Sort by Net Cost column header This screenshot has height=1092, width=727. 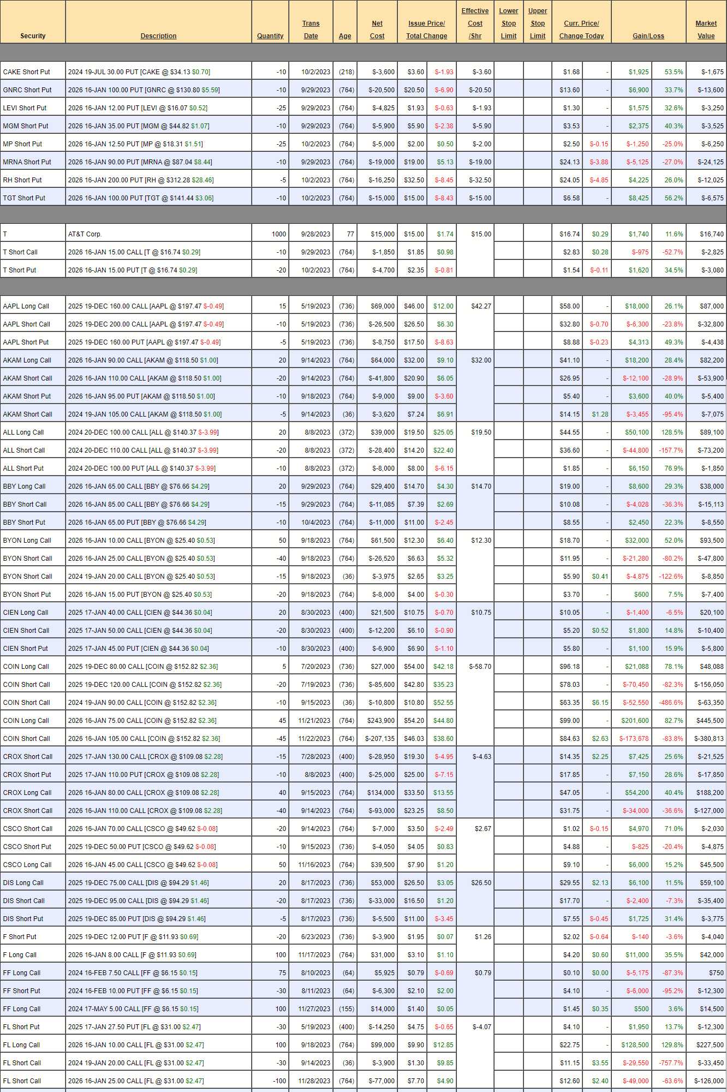click(377, 29)
